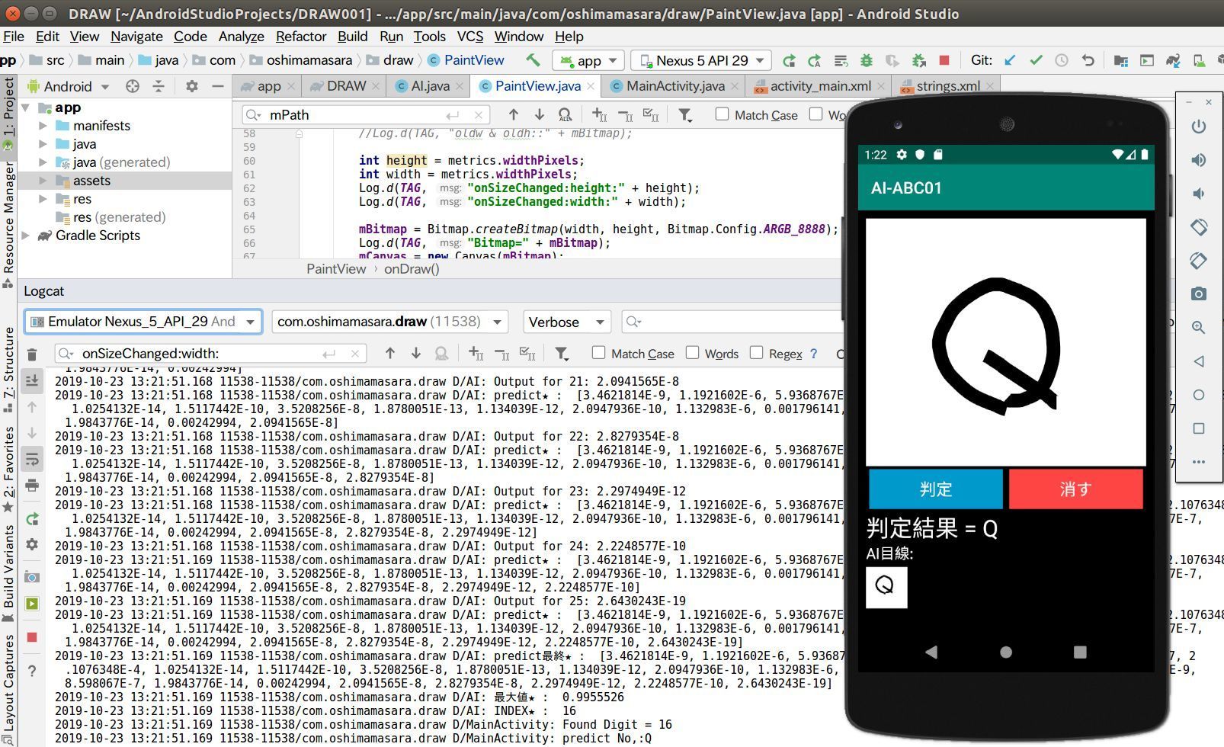
Task: Open the app run configuration dropdown
Action: 588,60
